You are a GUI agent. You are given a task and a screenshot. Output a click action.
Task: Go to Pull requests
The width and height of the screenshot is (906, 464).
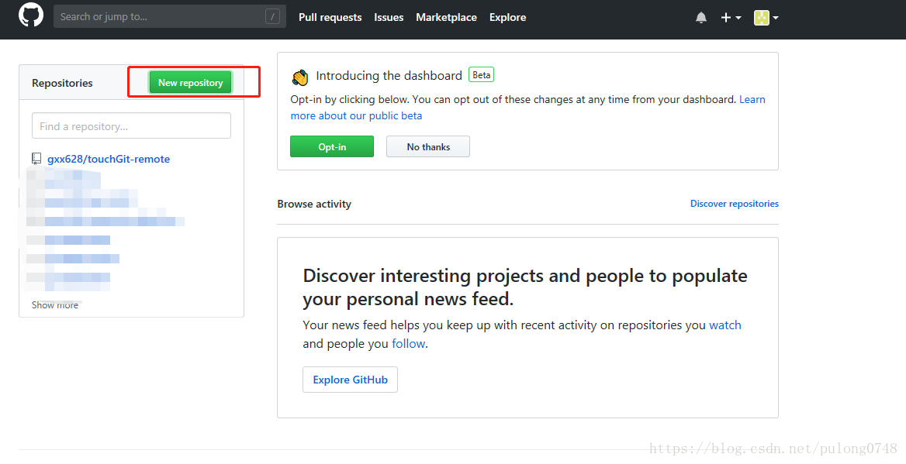click(x=330, y=17)
